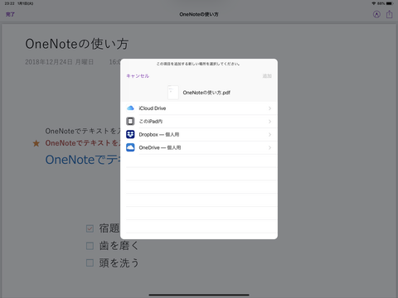Tap the page heading OneNoteの使い方
The height and width of the screenshot is (298, 398).
tap(77, 44)
